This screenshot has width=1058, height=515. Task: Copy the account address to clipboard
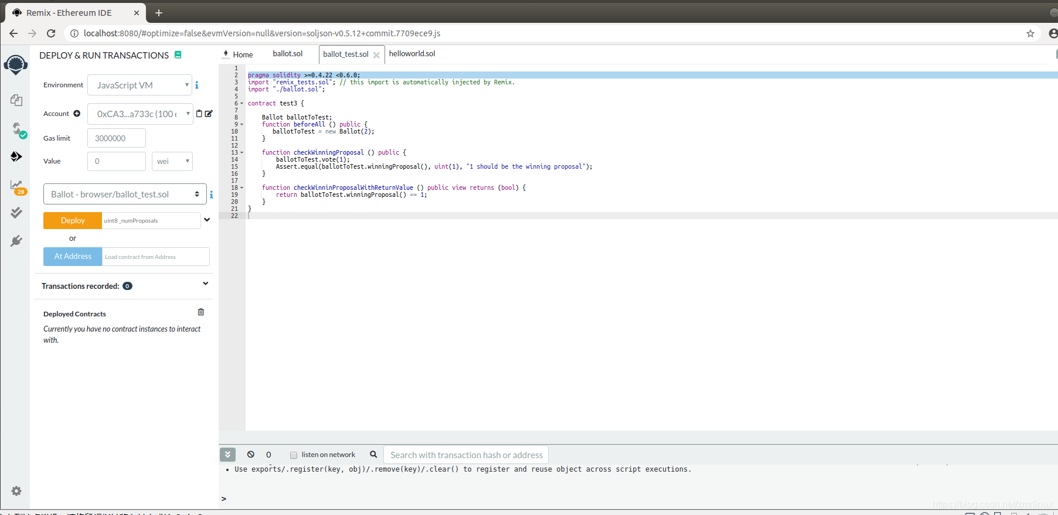pos(199,114)
